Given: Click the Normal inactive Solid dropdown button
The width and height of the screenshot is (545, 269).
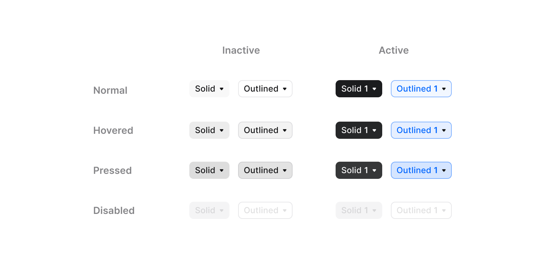Looking at the screenshot, I should tap(209, 89).
